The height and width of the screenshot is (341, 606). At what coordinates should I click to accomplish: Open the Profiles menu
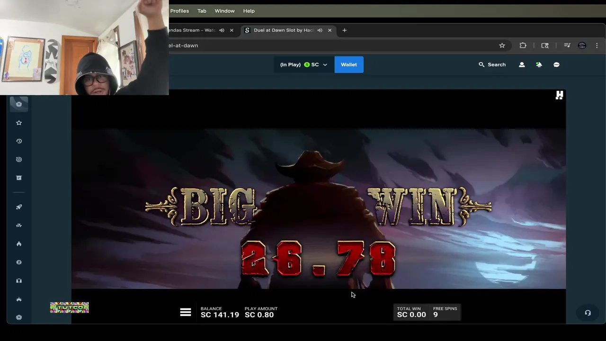[x=179, y=11]
